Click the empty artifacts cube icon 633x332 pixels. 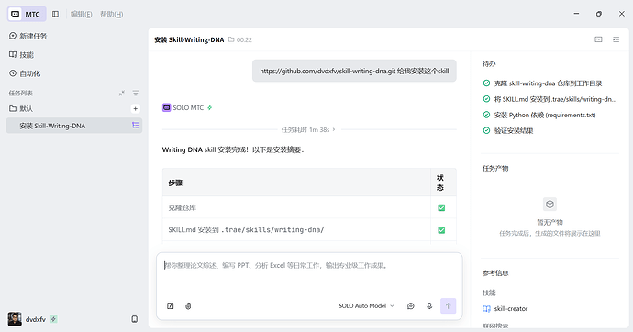550,205
